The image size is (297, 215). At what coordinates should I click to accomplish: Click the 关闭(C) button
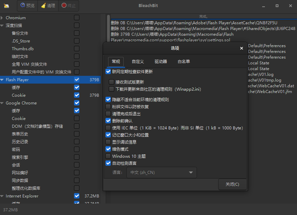coord(232,184)
